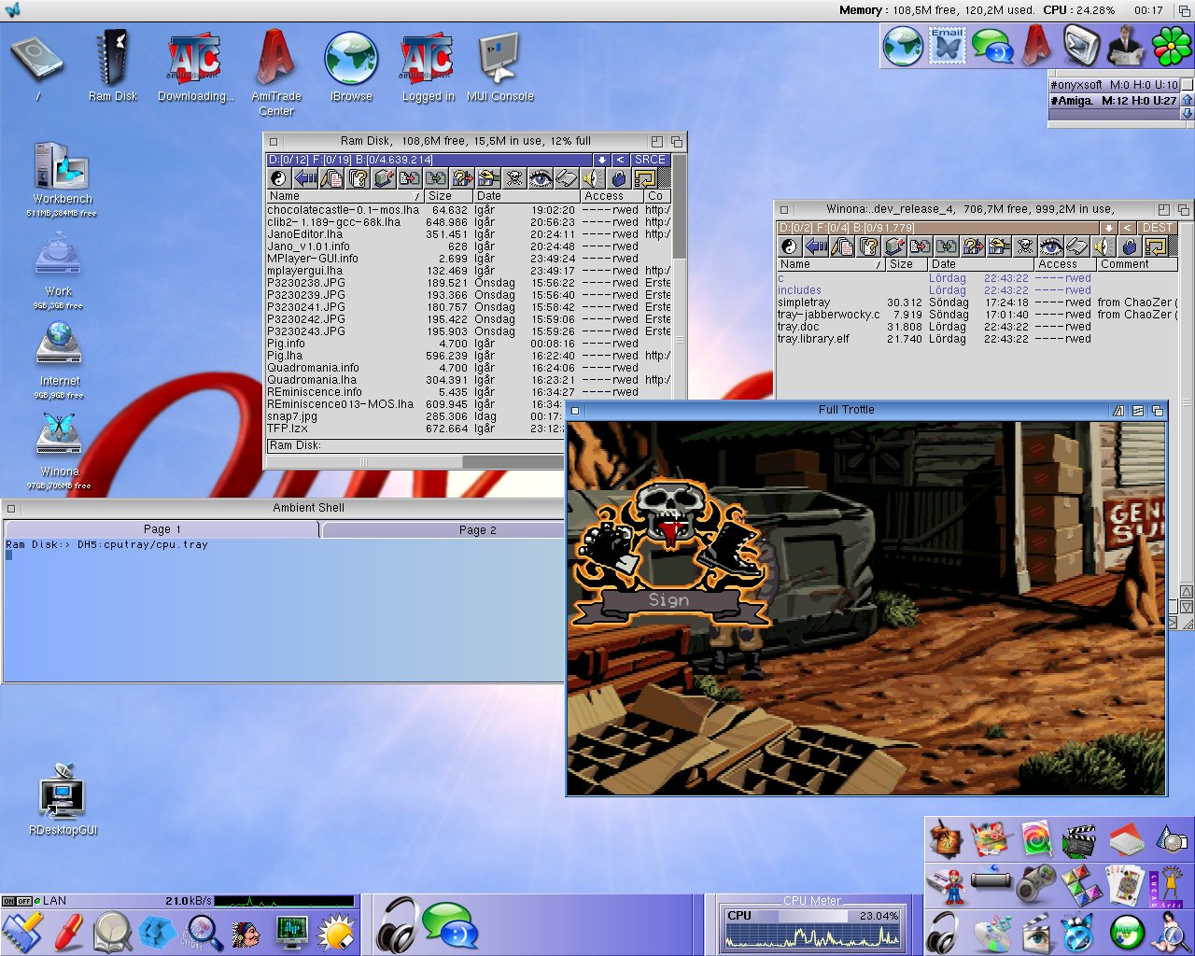Click the SRCE button in Ram Disk window

tap(650, 161)
